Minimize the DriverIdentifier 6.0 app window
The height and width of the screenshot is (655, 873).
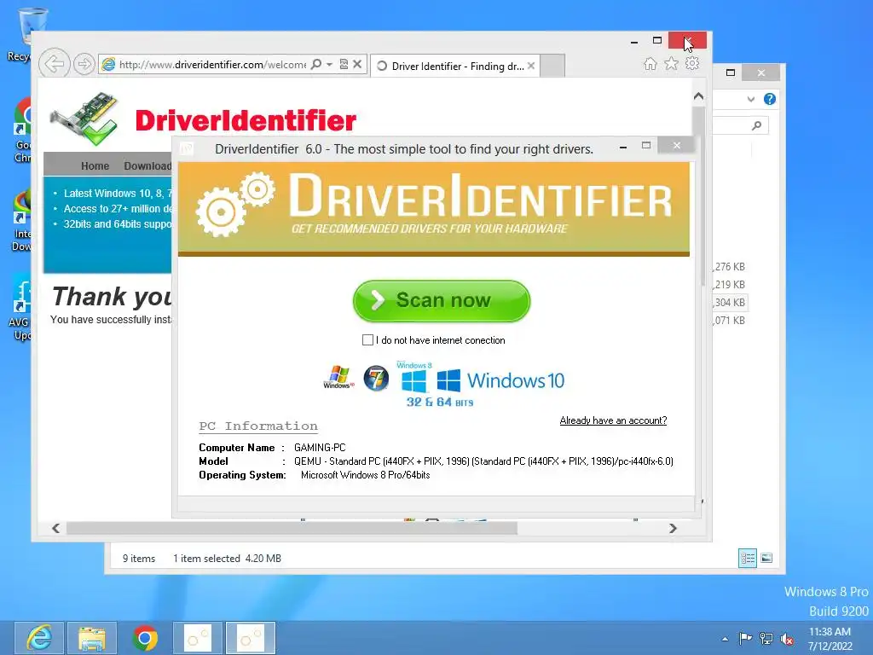623,147
